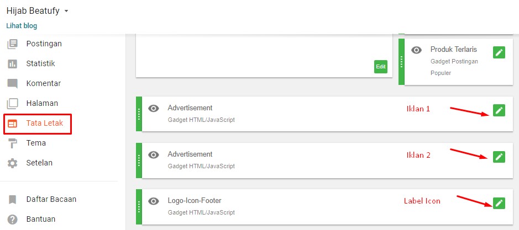Edit the Logo-Icon-Footer gadget
The image size is (519, 230).
click(x=499, y=203)
